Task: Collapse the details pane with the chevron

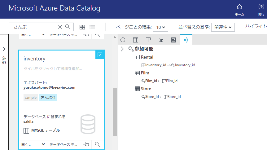Action: pyautogui.click(x=122, y=49)
